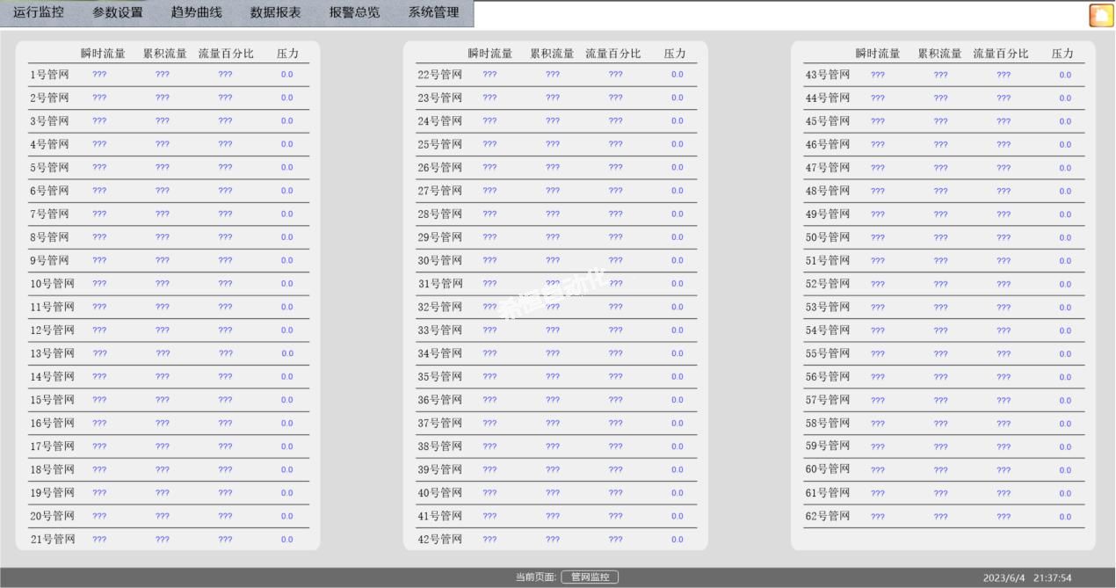Select 22号管网 instantaneous flow value
The width and height of the screenshot is (1116, 588).
tap(489, 75)
